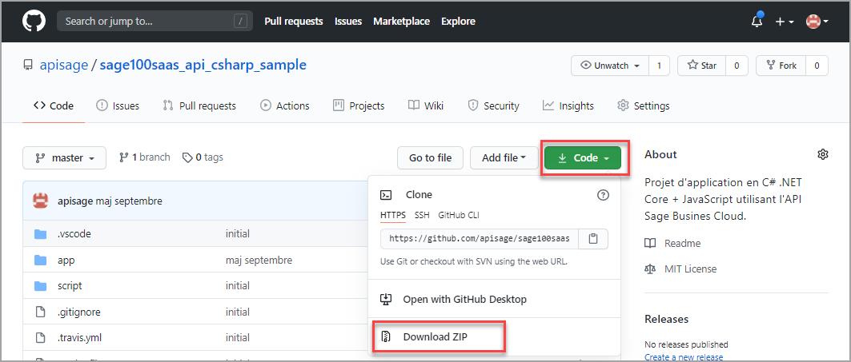
Task: Open the maj septembre latest commit message
Action: (x=129, y=201)
